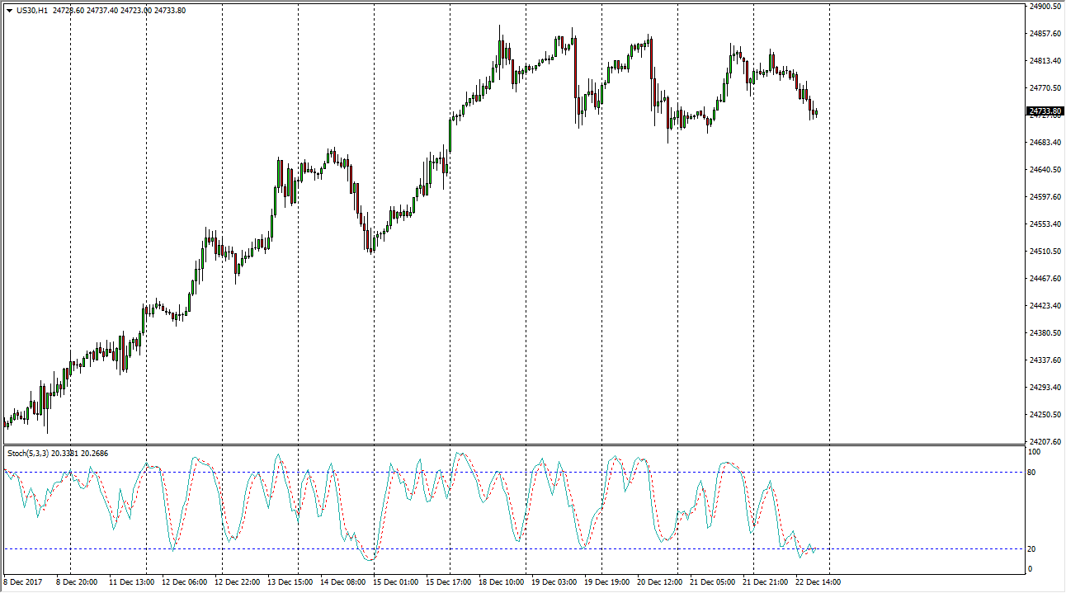This screenshot has width=1066, height=593.
Task: Select the 20 Dec 12:00 time label
Action: click(660, 582)
